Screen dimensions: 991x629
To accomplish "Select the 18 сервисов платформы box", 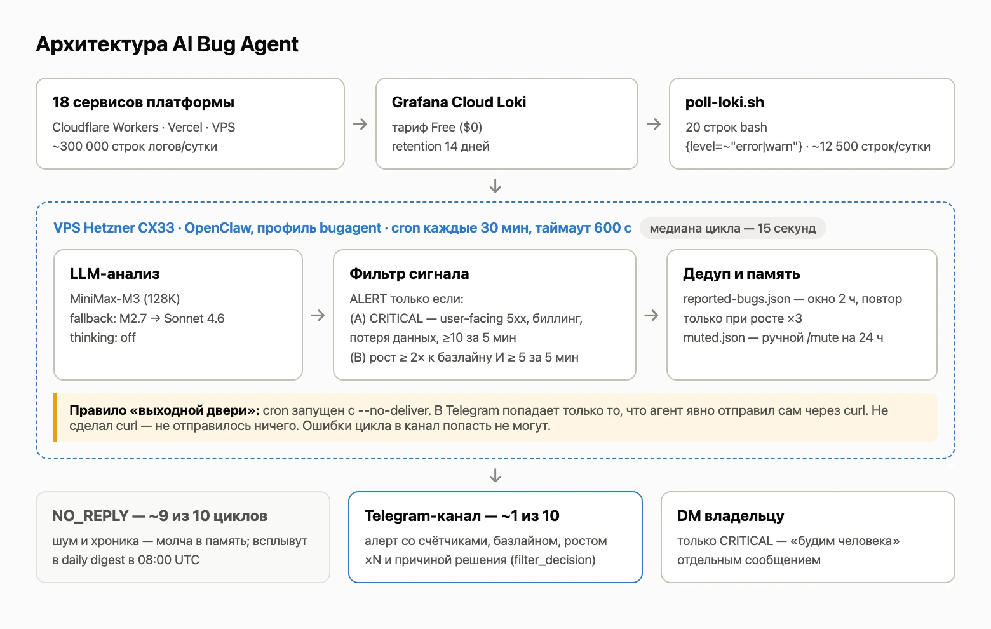I will pyautogui.click(x=190, y=124).
